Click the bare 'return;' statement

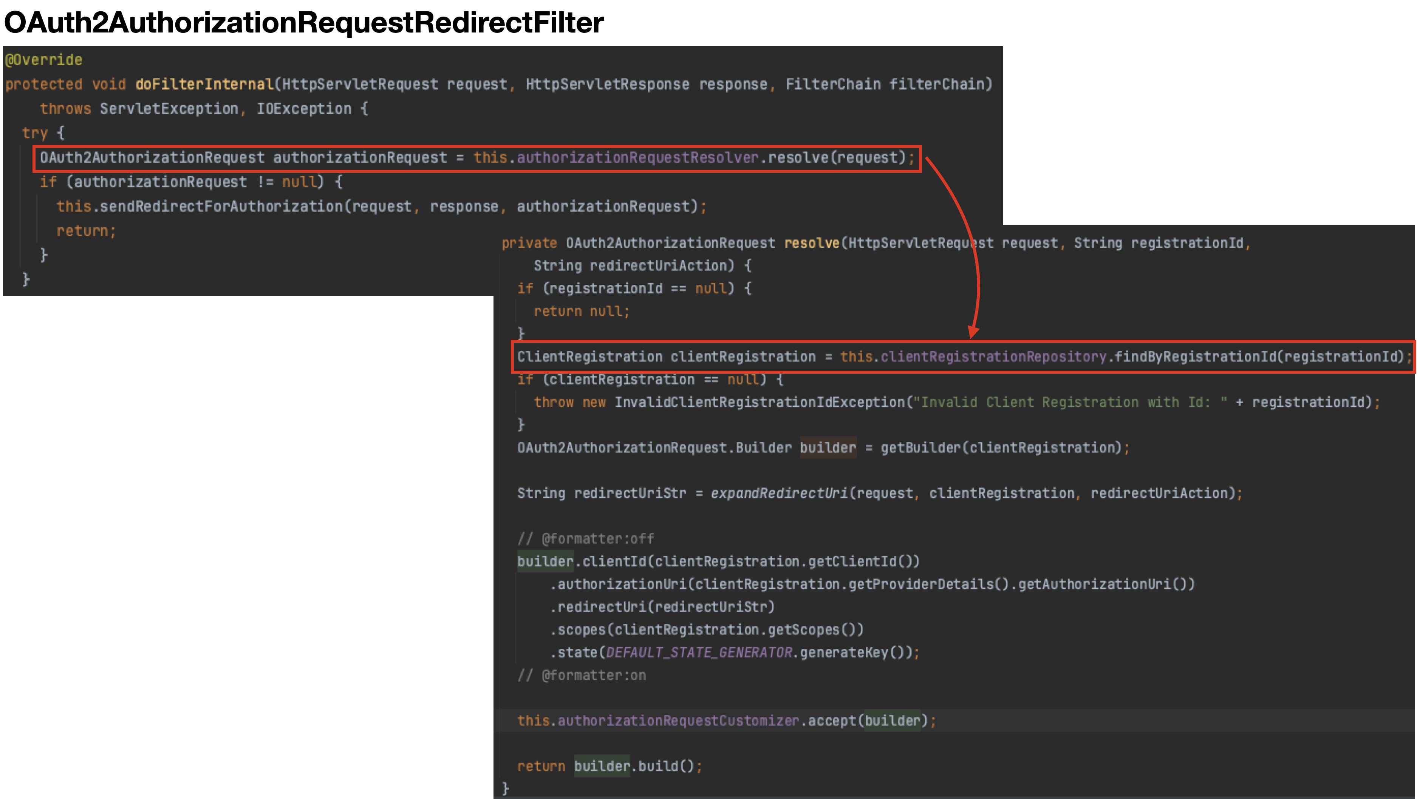coord(87,231)
